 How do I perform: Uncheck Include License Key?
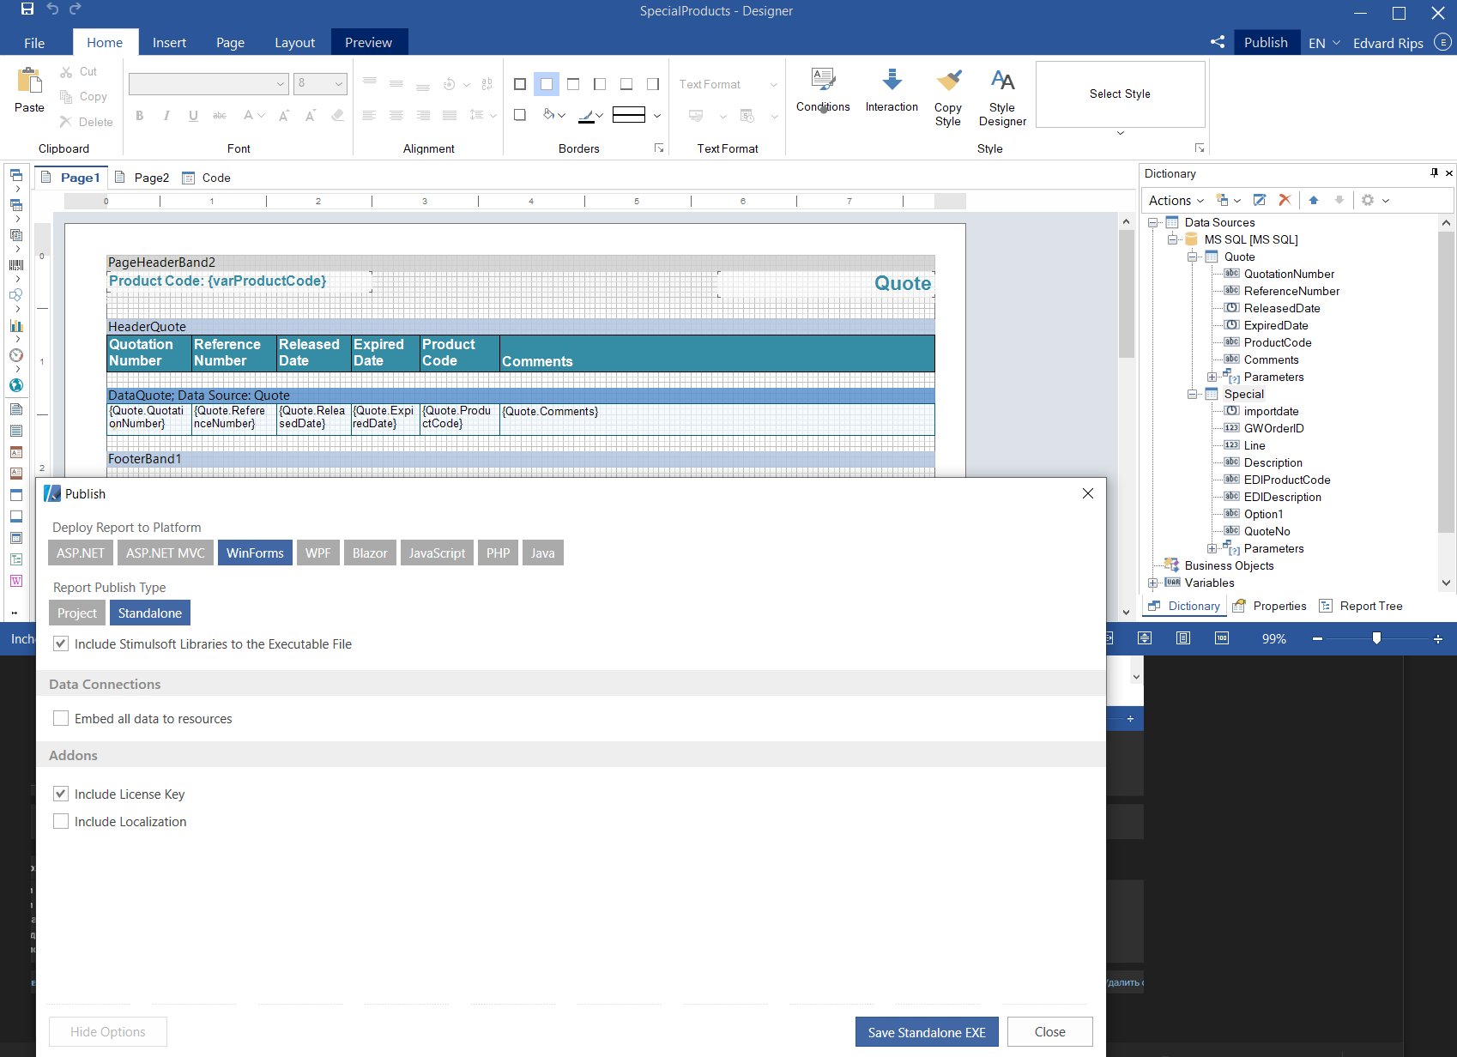tap(61, 794)
